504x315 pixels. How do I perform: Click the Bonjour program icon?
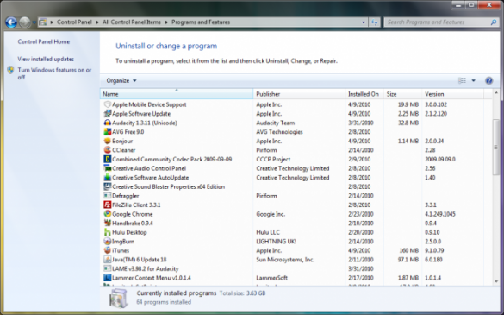click(108, 141)
